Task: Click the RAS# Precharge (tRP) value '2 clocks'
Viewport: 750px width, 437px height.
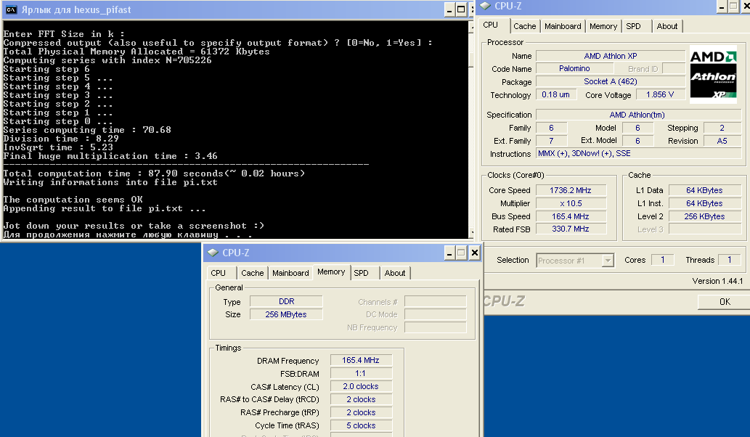Action: pos(361,412)
